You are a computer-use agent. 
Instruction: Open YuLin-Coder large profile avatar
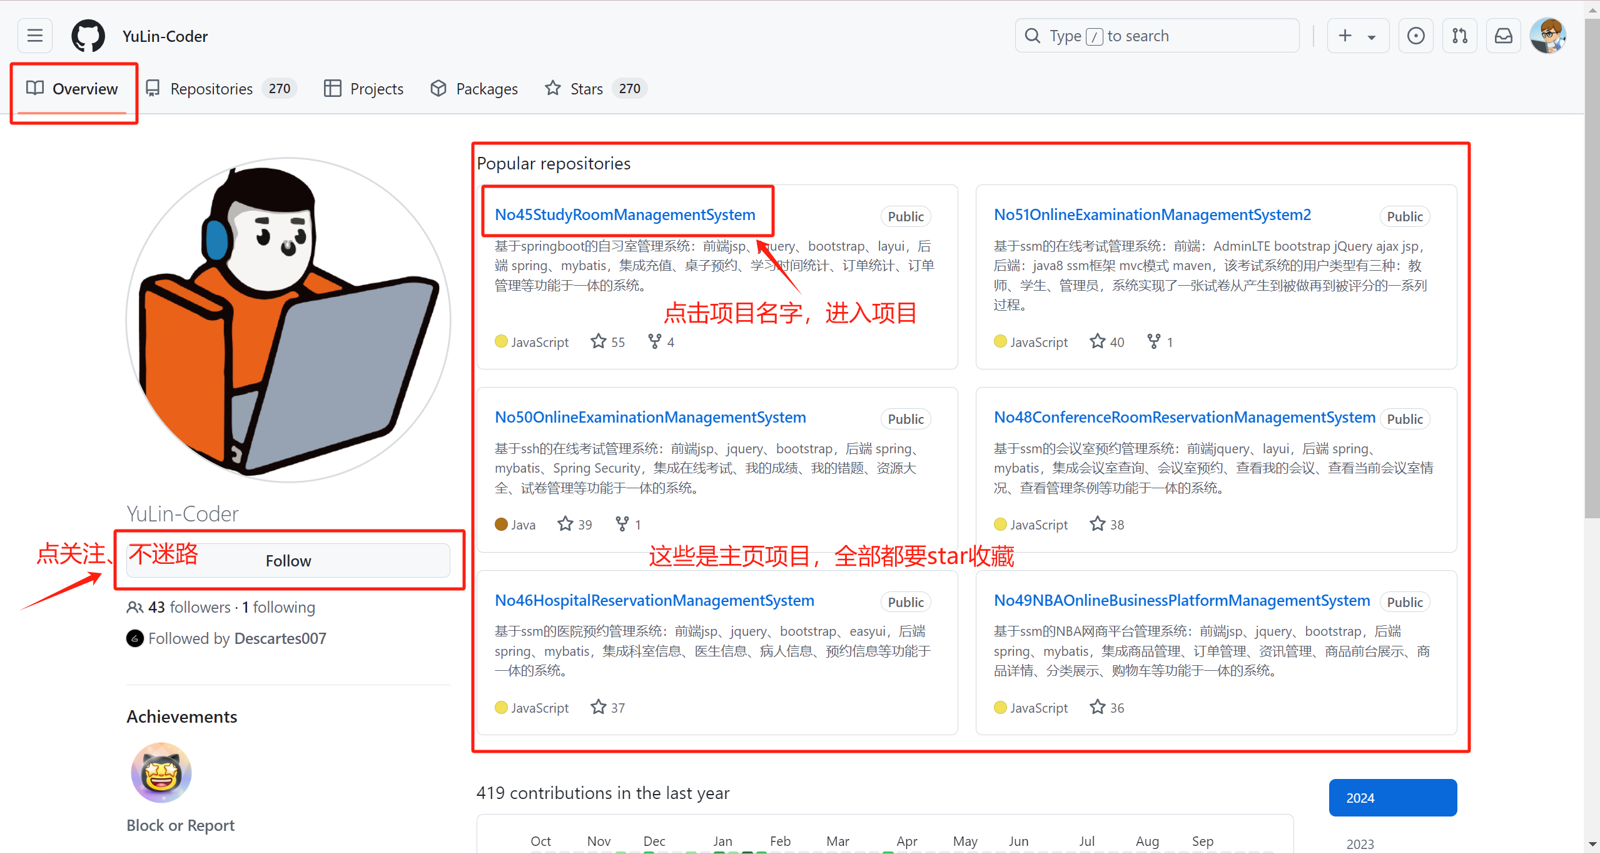click(x=288, y=319)
